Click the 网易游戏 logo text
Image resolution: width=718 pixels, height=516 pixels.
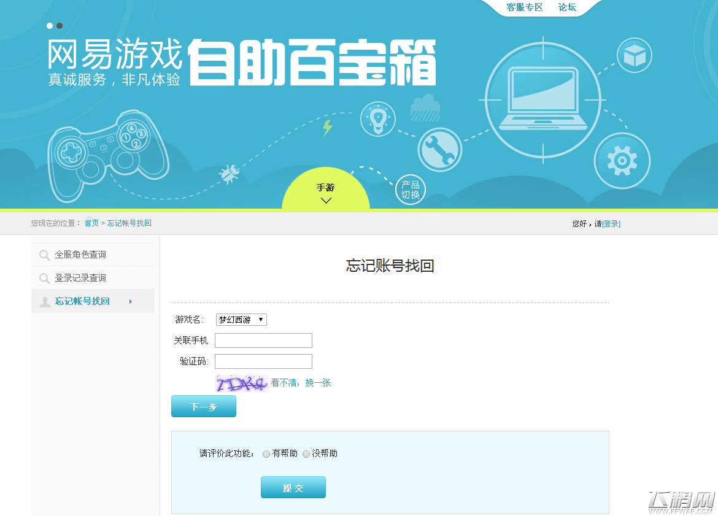click(115, 54)
